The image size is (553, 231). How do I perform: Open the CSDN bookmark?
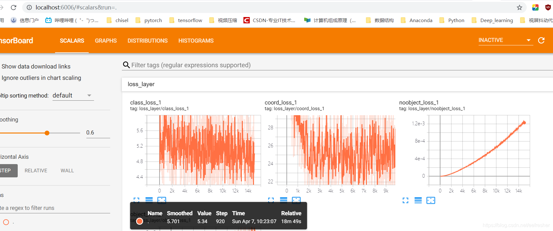pos(269,20)
